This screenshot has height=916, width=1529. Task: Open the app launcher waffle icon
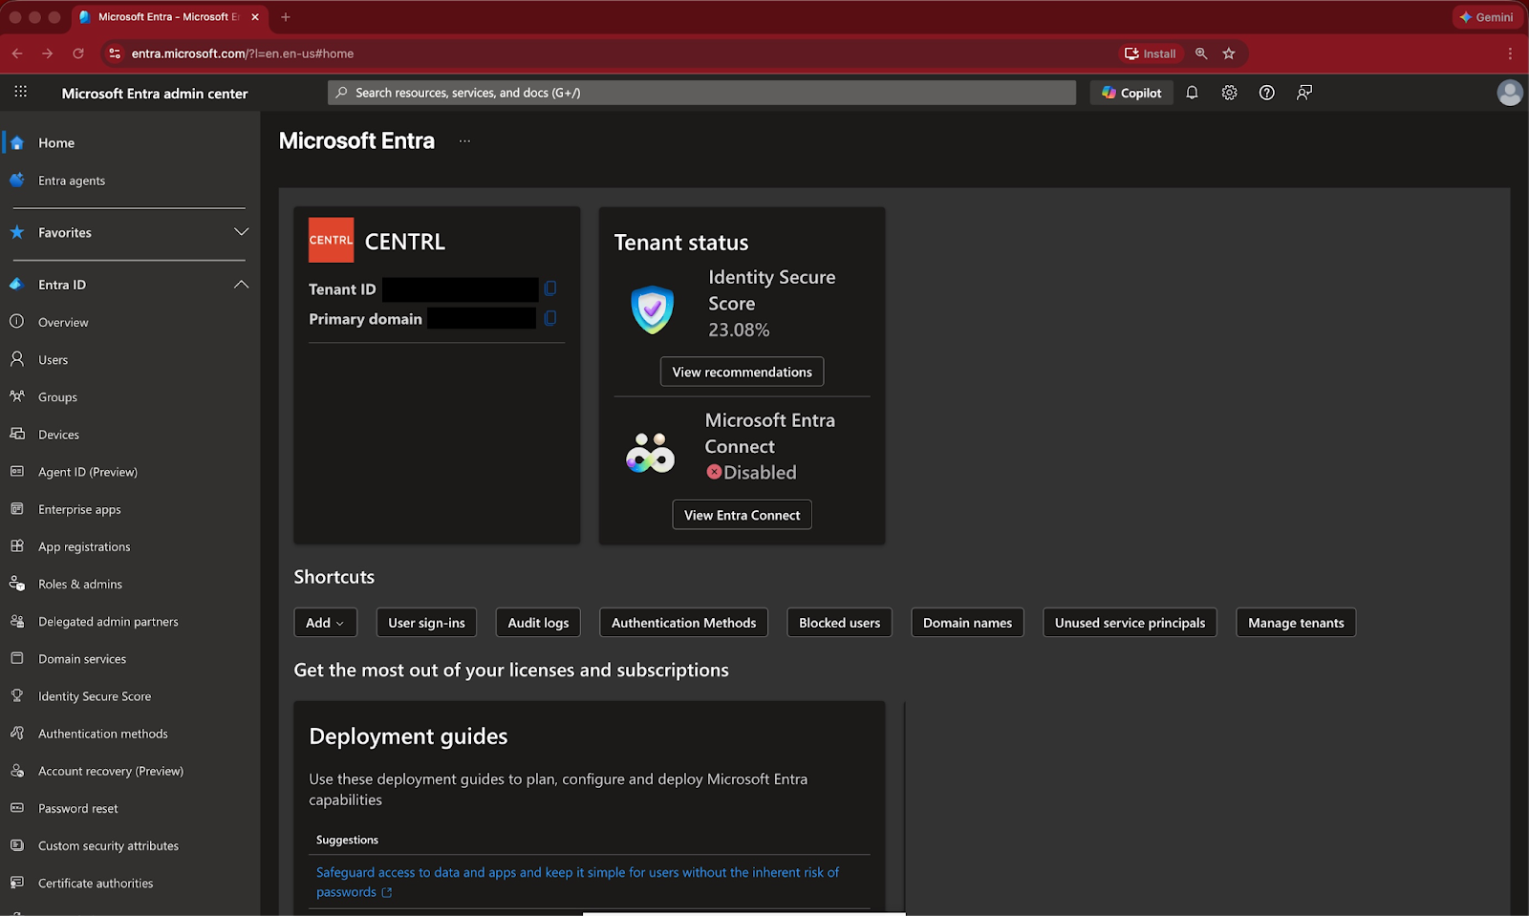click(20, 92)
